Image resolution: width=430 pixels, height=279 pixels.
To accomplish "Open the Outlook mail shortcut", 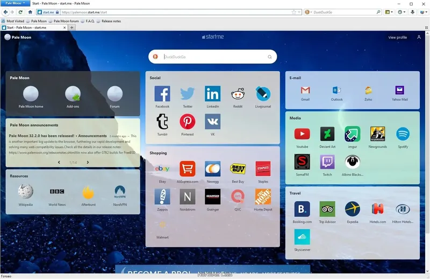I will (337, 90).
